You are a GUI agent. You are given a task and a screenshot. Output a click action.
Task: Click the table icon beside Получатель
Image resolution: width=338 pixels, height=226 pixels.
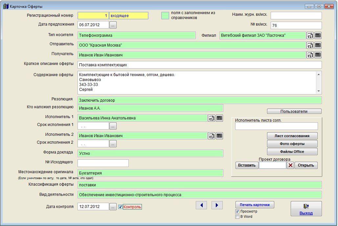tap(318, 55)
